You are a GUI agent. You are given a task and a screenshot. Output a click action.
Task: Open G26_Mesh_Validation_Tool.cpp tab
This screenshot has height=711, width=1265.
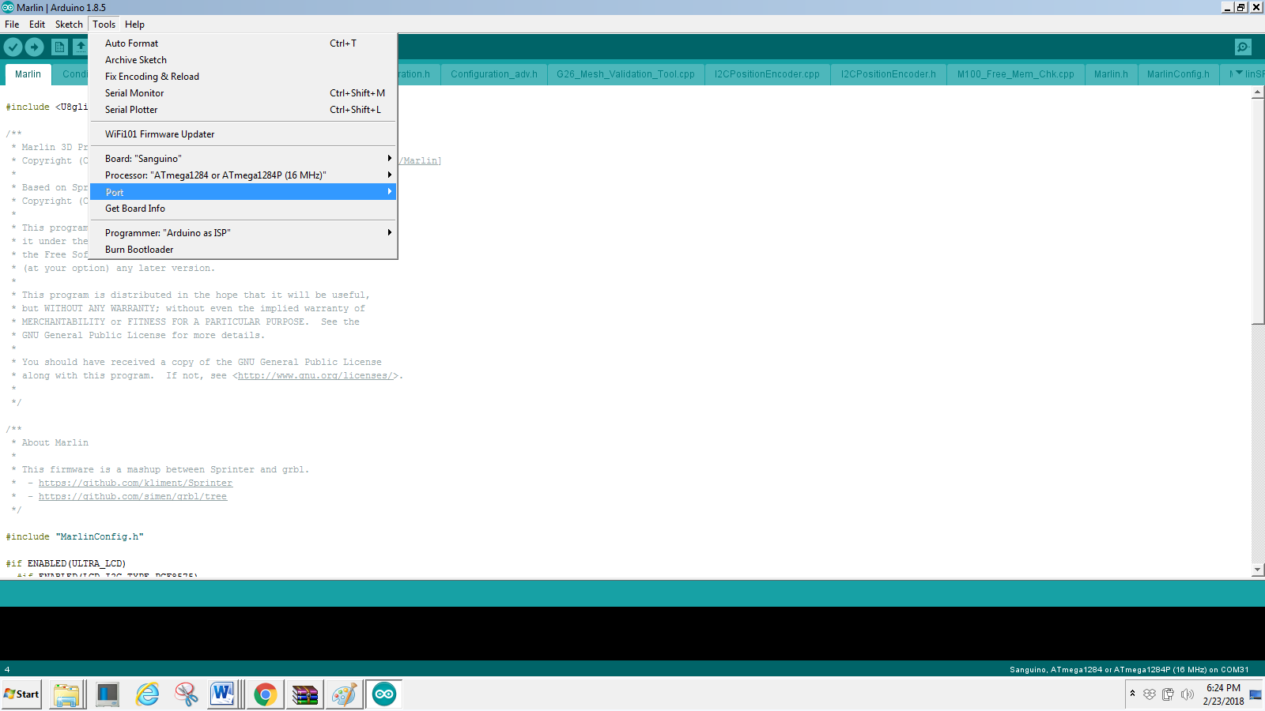625,74
